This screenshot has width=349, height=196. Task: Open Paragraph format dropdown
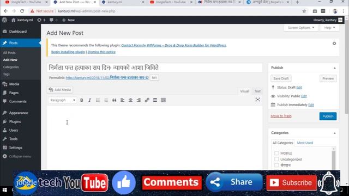63,100
